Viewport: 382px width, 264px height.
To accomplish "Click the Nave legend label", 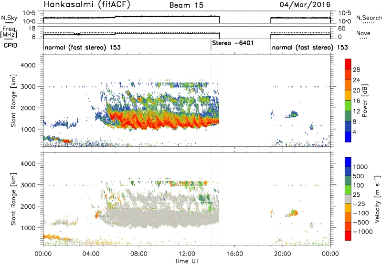I will [363, 33].
